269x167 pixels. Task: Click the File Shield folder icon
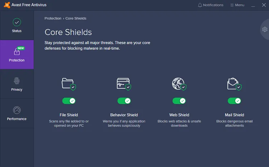(69, 84)
